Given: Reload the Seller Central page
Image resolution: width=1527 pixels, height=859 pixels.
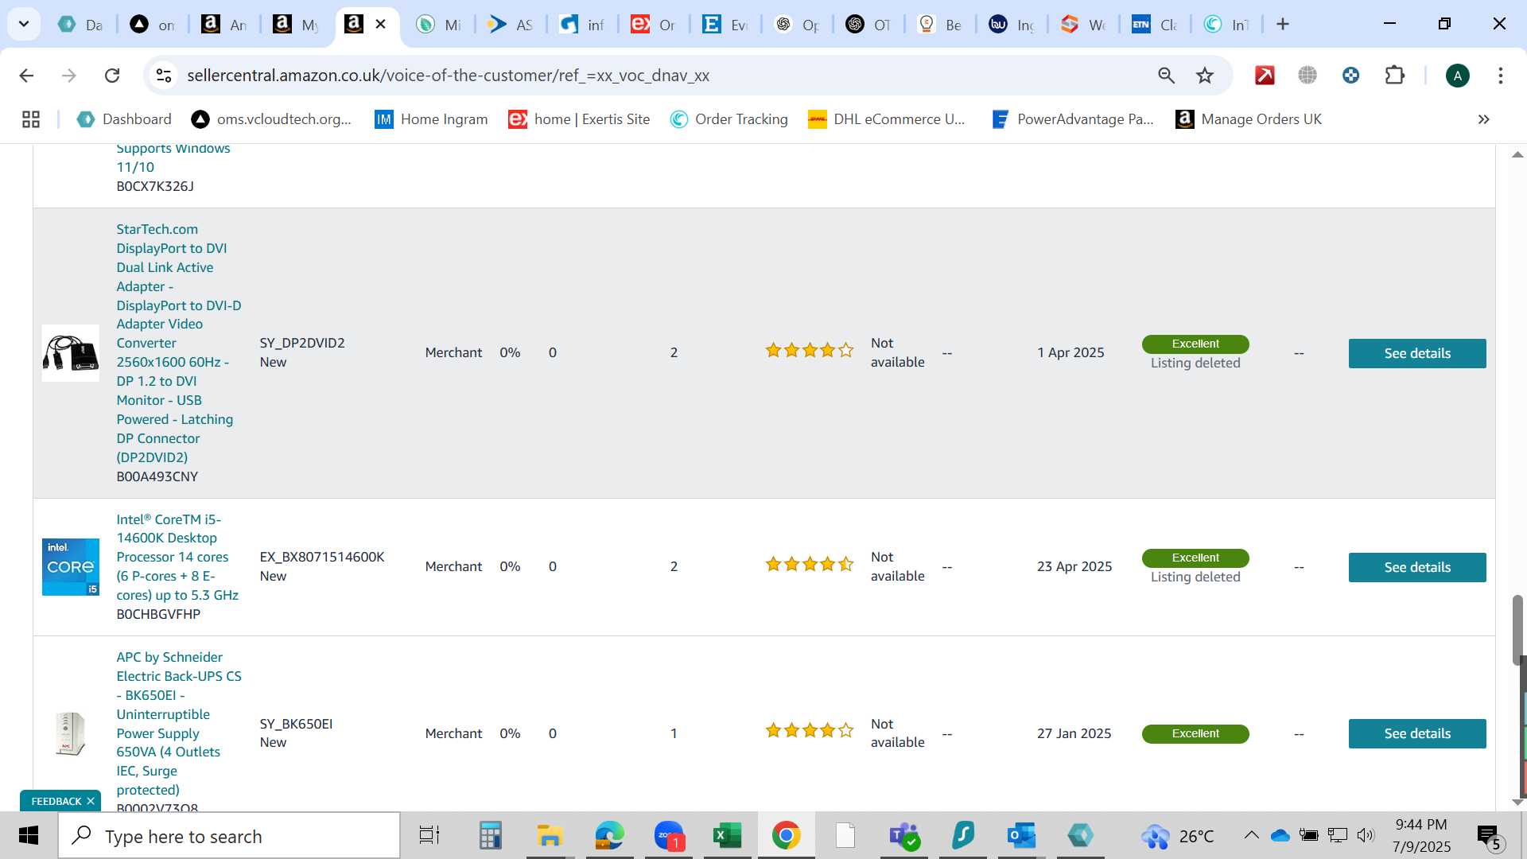Looking at the screenshot, I should 112,76.
